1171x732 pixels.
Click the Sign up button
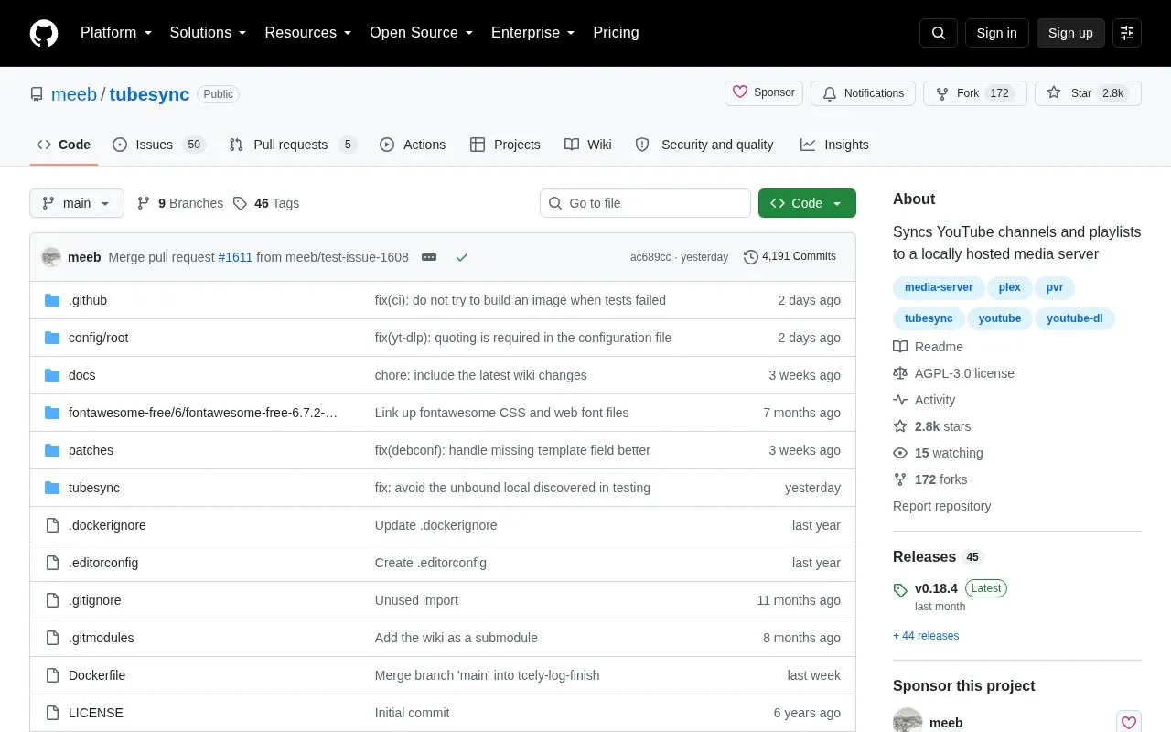(x=1070, y=33)
